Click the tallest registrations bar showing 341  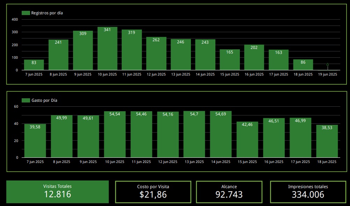pyautogui.click(x=107, y=49)
